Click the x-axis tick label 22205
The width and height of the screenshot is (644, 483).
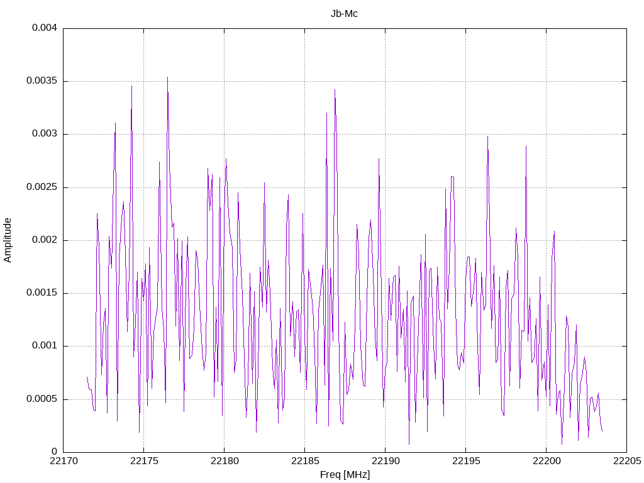(627, 461)
